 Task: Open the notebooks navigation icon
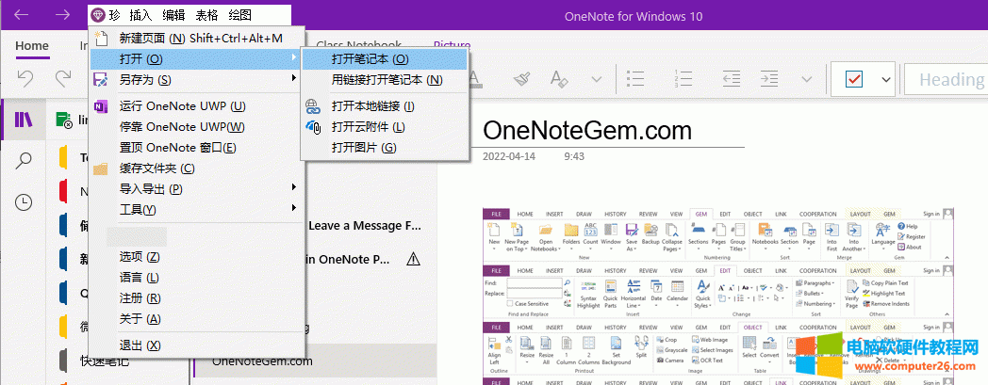24,120
